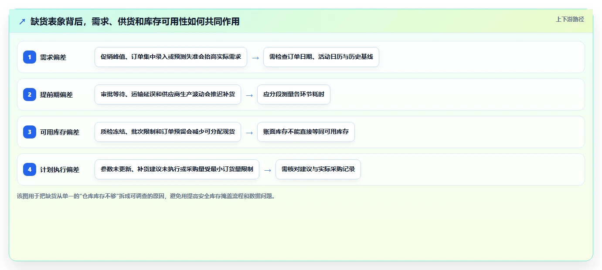This screenshot has width=602, height=270.
Task: Click the box 质检冻结、批次限制和订单预留会减少可分配现货
Action: [168, 132]
